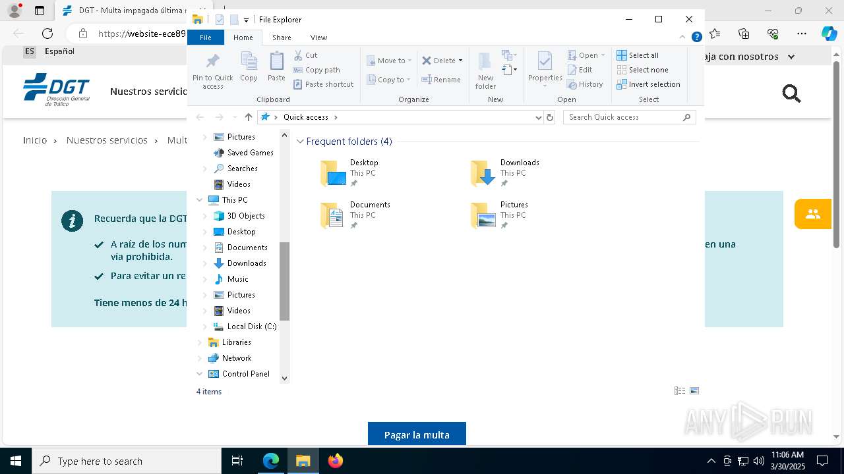
Task: Click Rename in the Organize group
Action: point(442,80)
